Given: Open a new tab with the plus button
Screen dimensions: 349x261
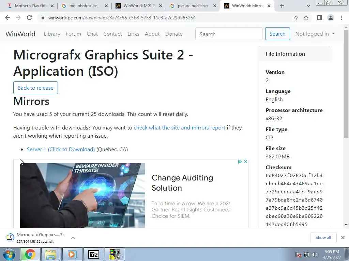Looking at the screenshot, I should [282, 6].
